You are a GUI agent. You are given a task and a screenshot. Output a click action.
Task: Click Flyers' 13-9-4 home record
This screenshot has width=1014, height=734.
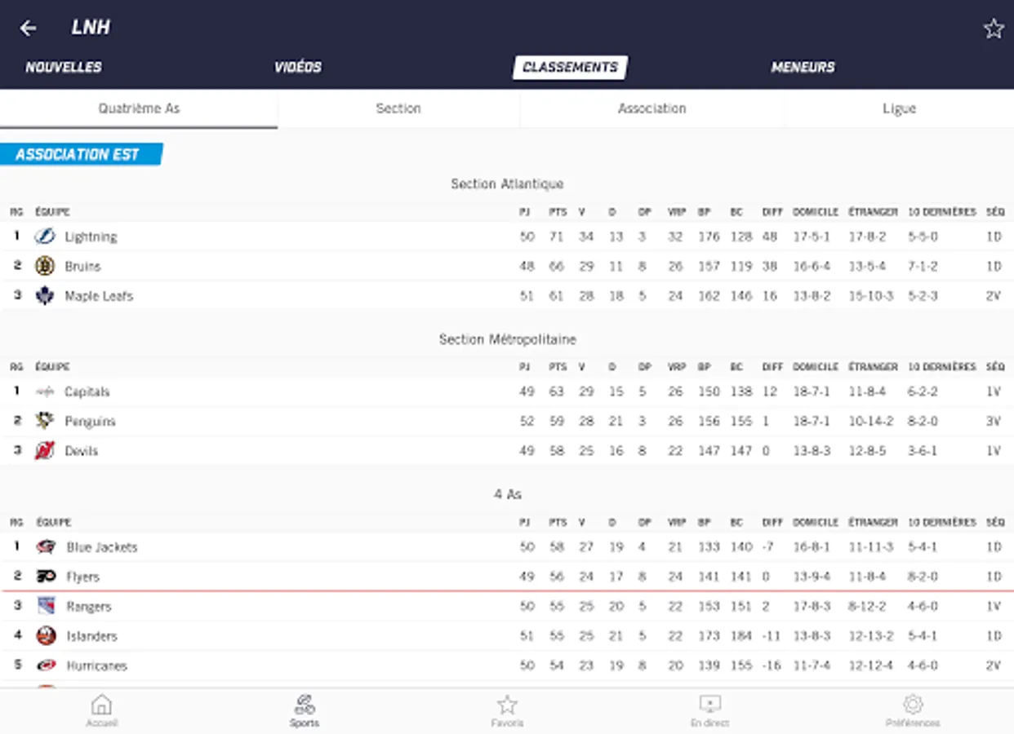[x=811, y=577]
